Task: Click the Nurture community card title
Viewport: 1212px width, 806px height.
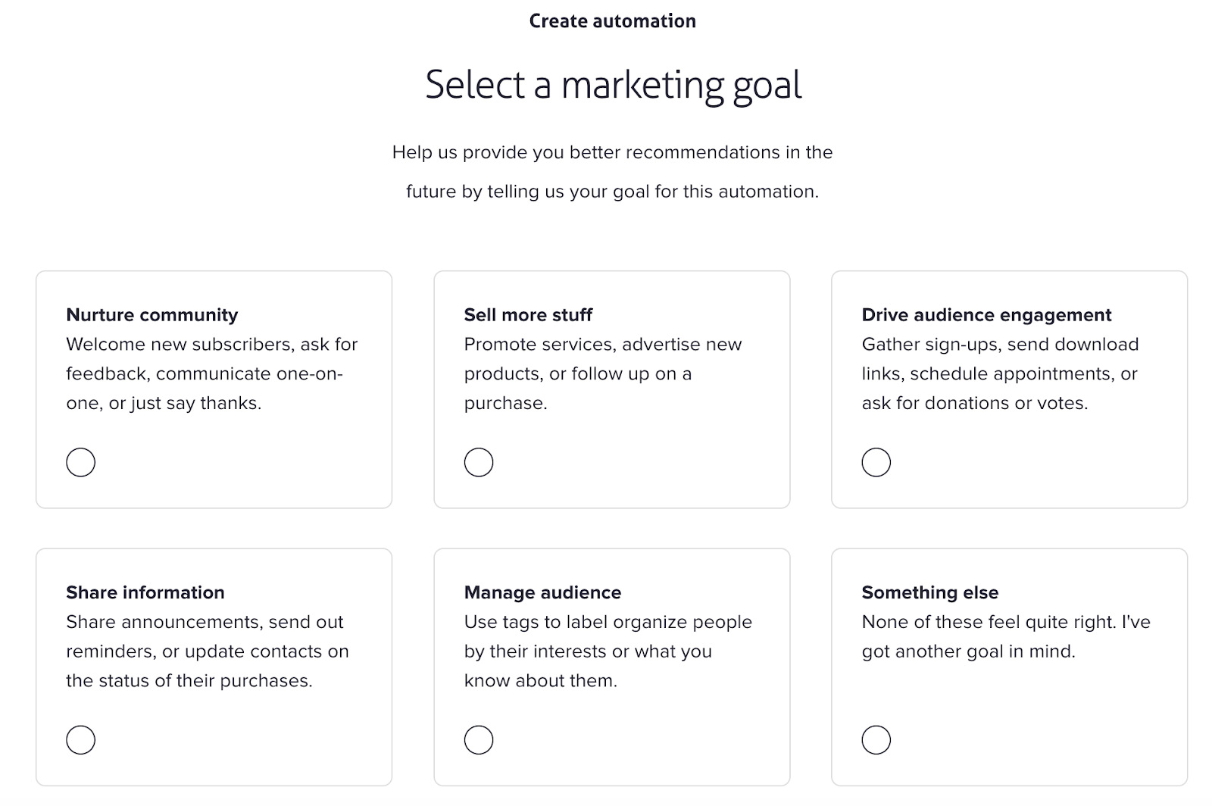Action: point(151,314)
